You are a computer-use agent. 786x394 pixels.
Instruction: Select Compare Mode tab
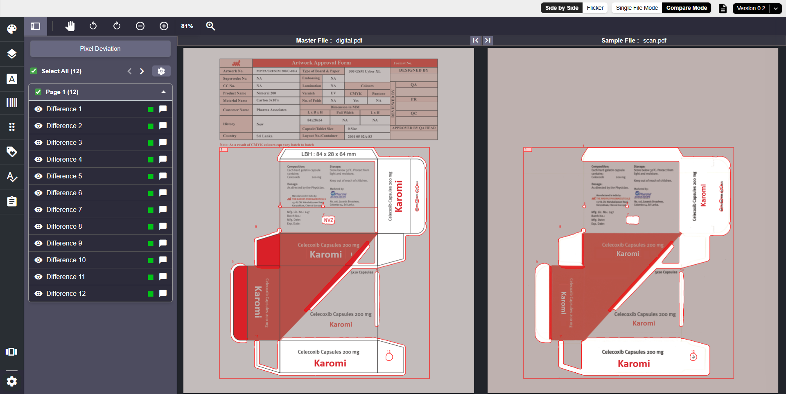tap(687, 8)
